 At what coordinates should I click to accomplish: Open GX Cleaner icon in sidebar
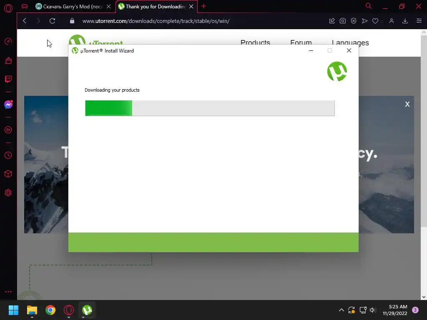8,60
